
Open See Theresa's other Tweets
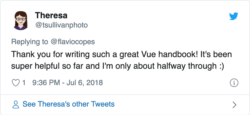click(68, 104)
